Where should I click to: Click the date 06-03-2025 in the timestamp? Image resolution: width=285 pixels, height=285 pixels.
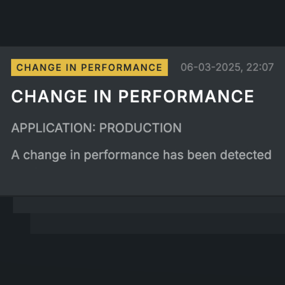211,68
